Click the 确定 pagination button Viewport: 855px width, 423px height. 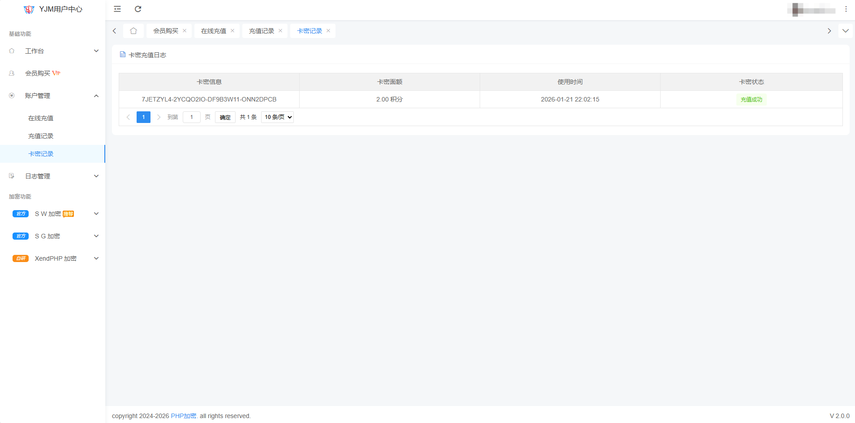click(225, 117)
